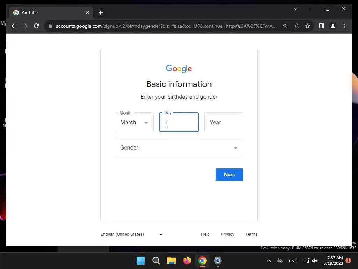358x269 pixels.
Task: Click the browser forward arrow
Action: 25,26
